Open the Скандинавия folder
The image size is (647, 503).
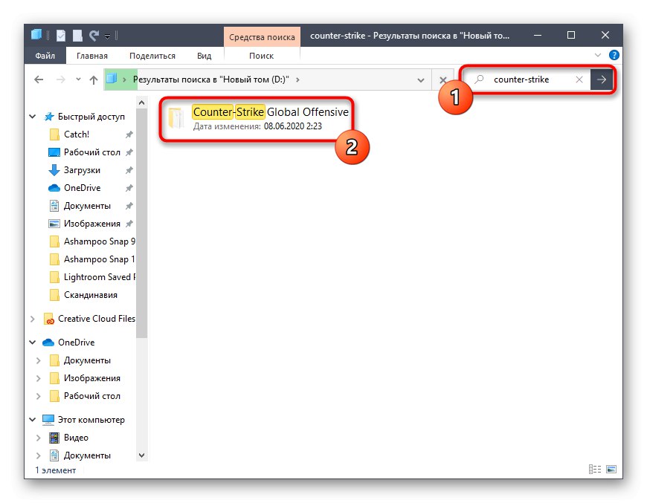coord(91,295)
